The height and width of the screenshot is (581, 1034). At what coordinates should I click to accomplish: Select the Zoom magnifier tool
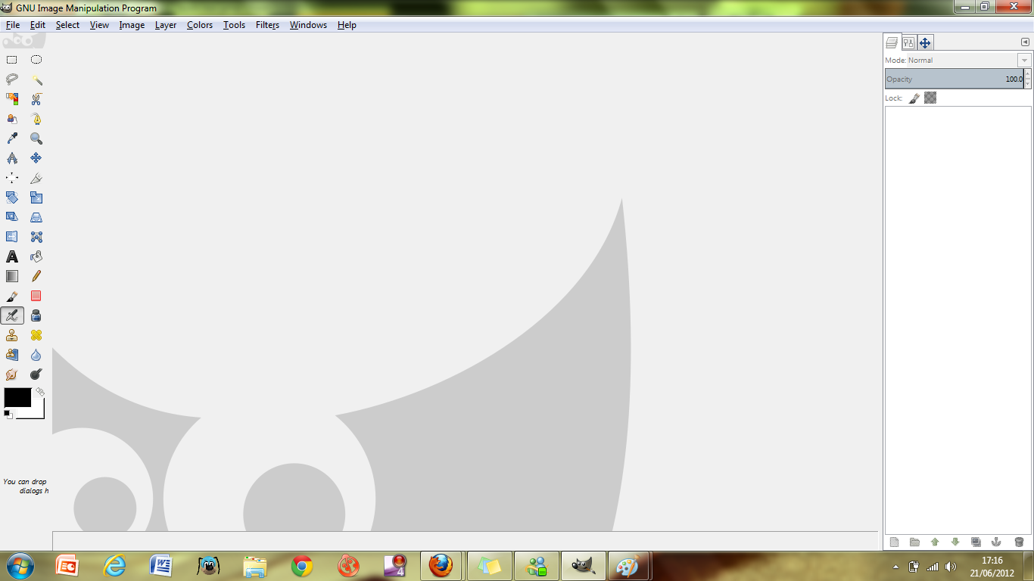[x=36, y=138]
